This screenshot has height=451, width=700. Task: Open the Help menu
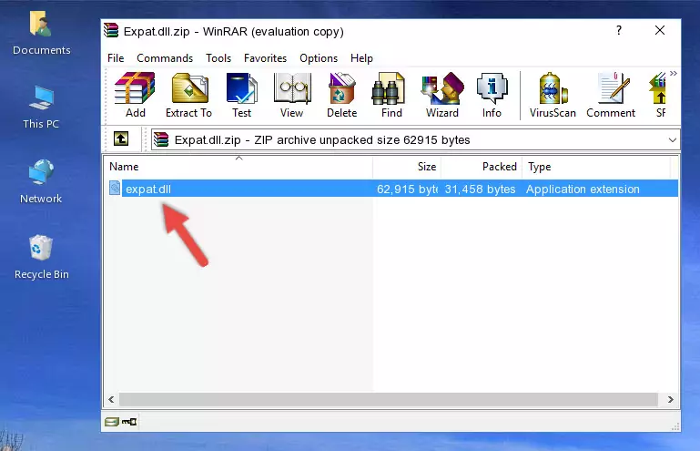point(361,58)
